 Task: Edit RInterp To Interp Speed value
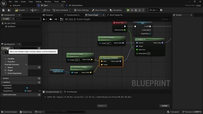148,54
